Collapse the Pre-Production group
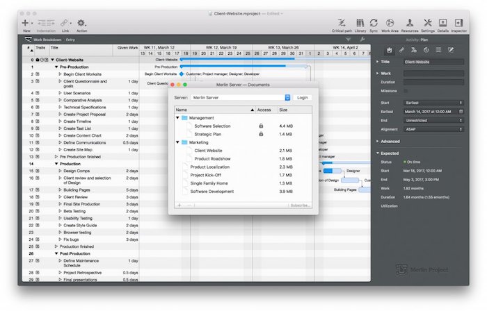 56,67
